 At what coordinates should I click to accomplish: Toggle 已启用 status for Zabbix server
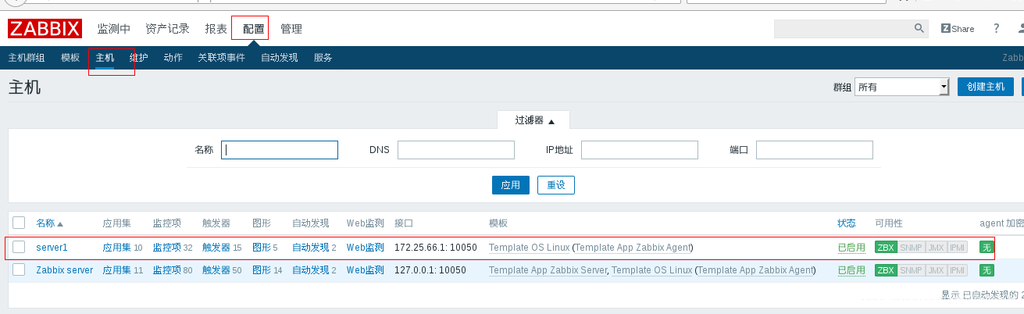point(851,270)
